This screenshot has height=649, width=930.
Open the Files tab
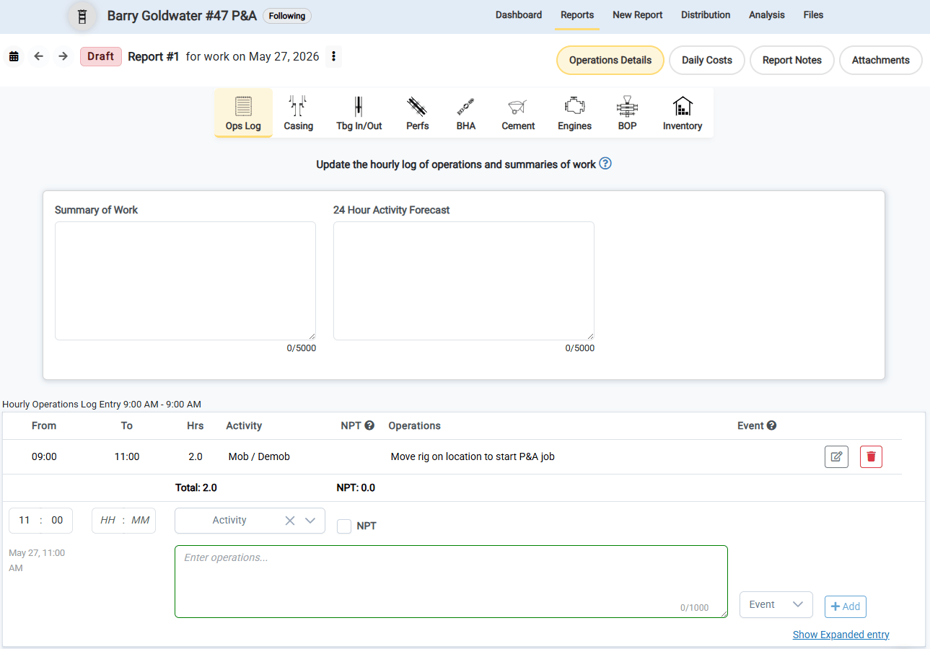pos(813,14)
